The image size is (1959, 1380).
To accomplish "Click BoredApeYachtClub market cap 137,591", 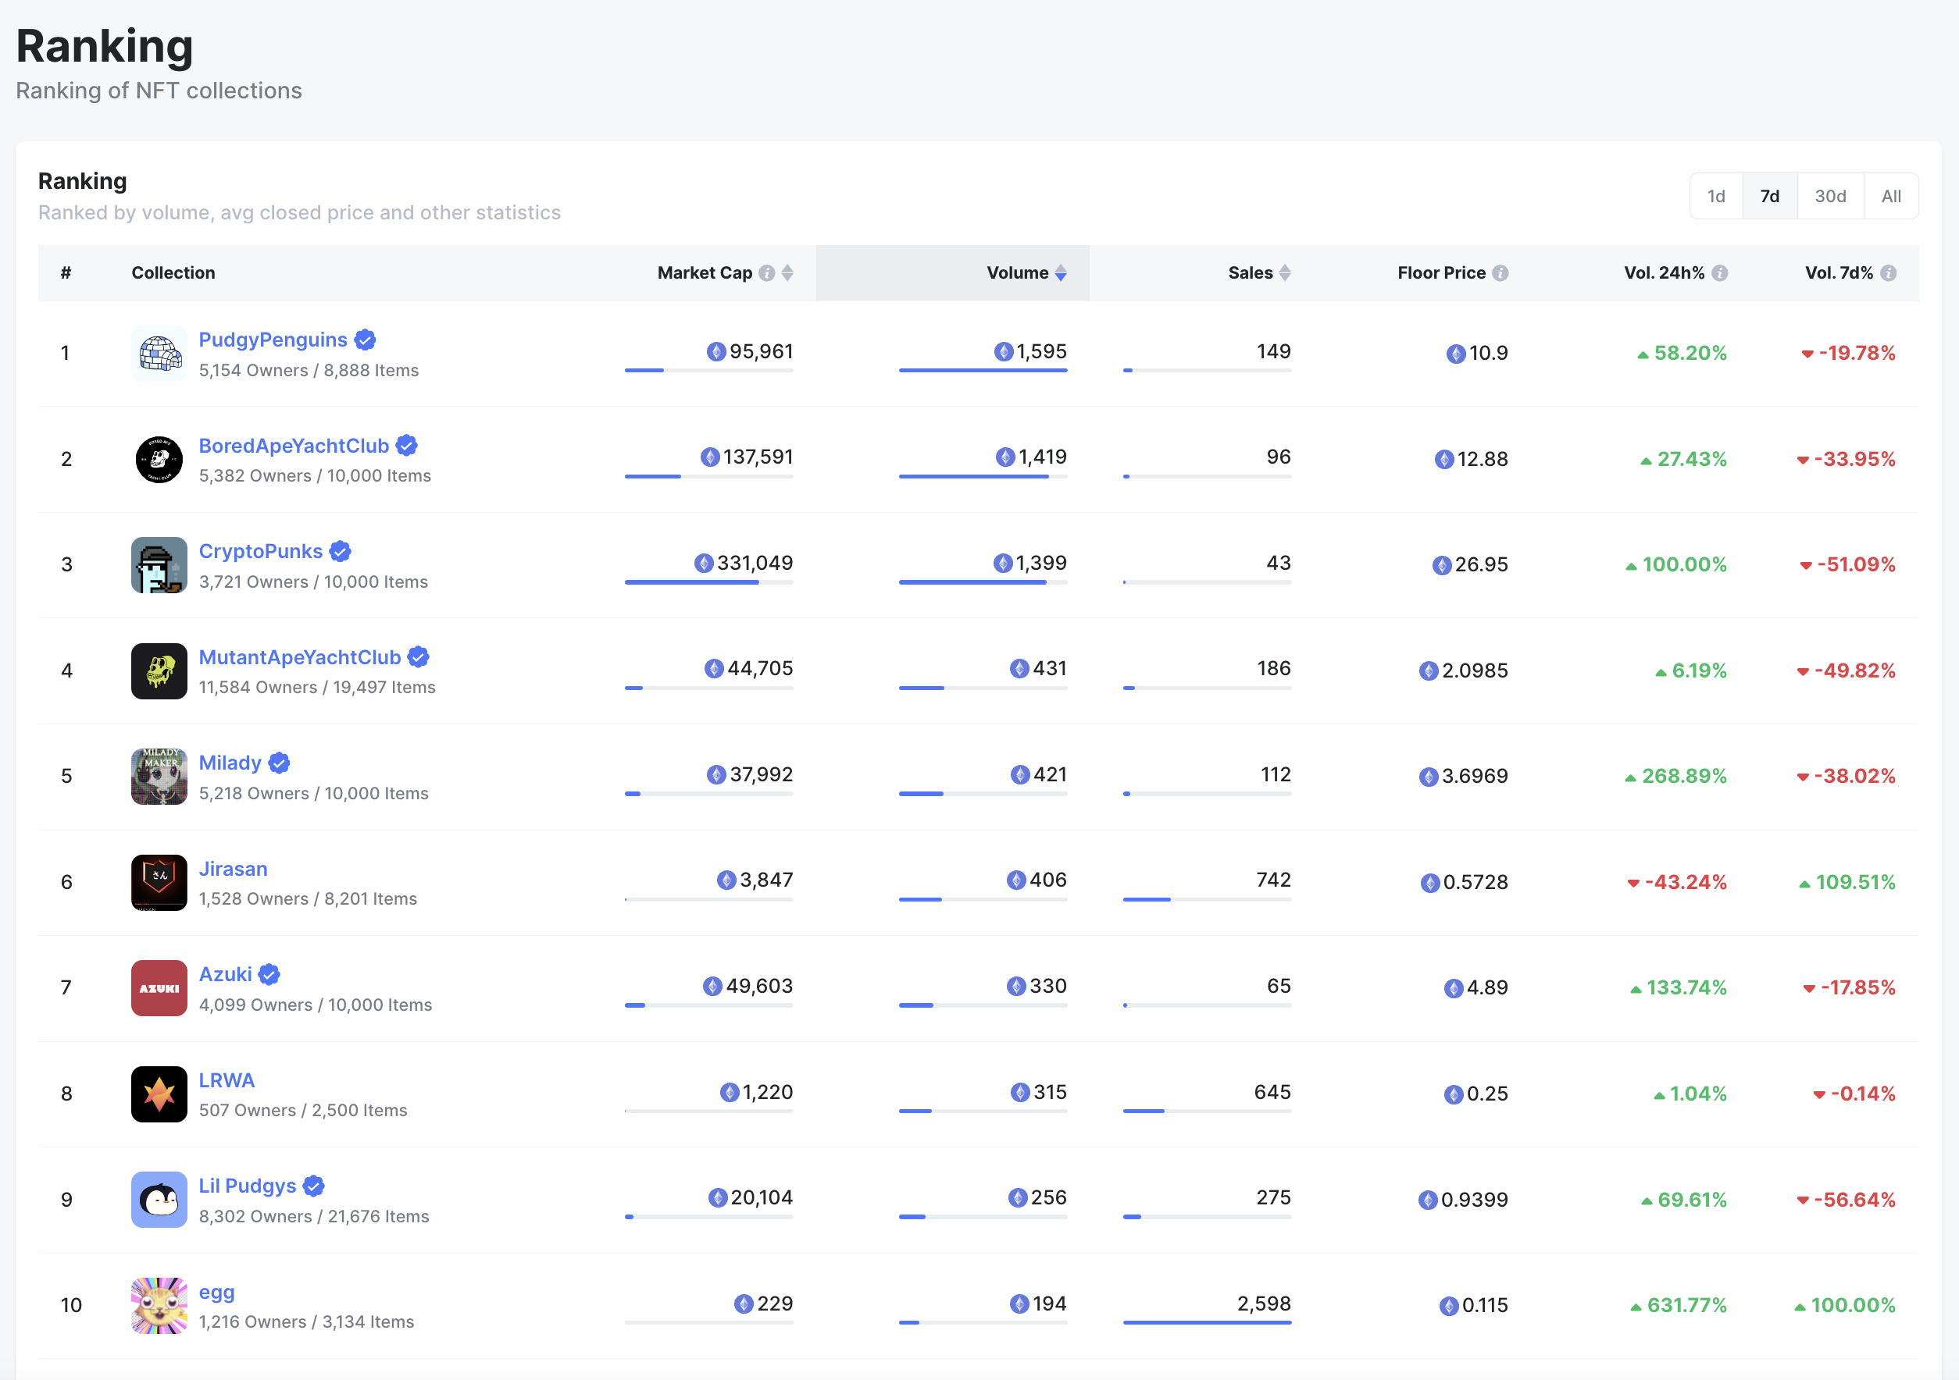I will (x=758, y=457).
